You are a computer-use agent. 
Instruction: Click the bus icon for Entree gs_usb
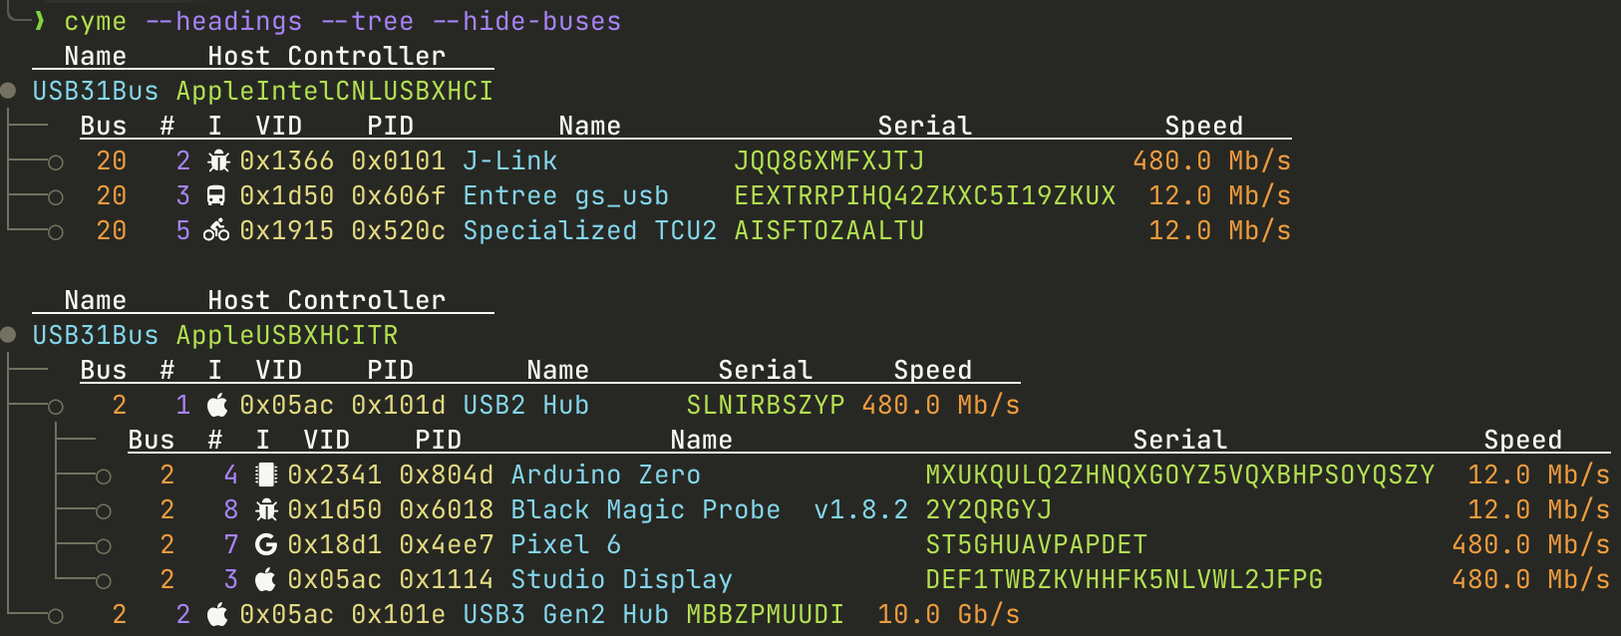click(216, 195)
